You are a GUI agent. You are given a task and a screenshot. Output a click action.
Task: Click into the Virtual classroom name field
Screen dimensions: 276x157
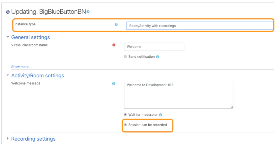point(154,47)
